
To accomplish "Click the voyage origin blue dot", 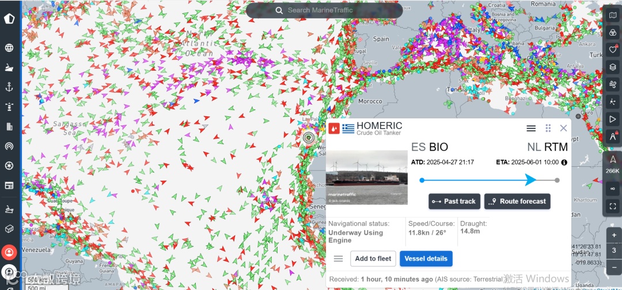I will click(422, 180).
